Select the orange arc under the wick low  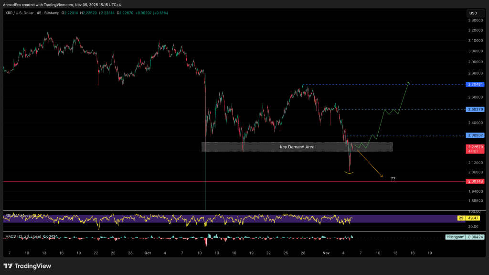click(350, 173)
